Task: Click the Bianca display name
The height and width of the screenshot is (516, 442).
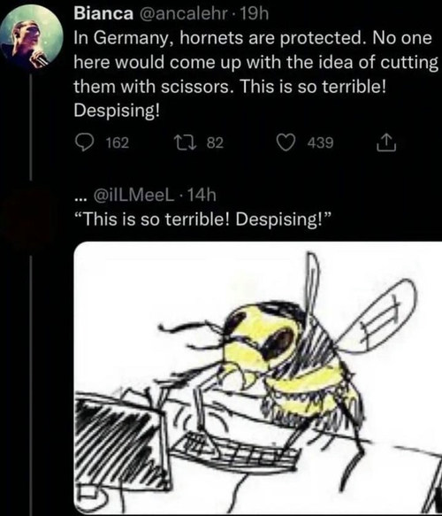Action: tap(103, 13)
